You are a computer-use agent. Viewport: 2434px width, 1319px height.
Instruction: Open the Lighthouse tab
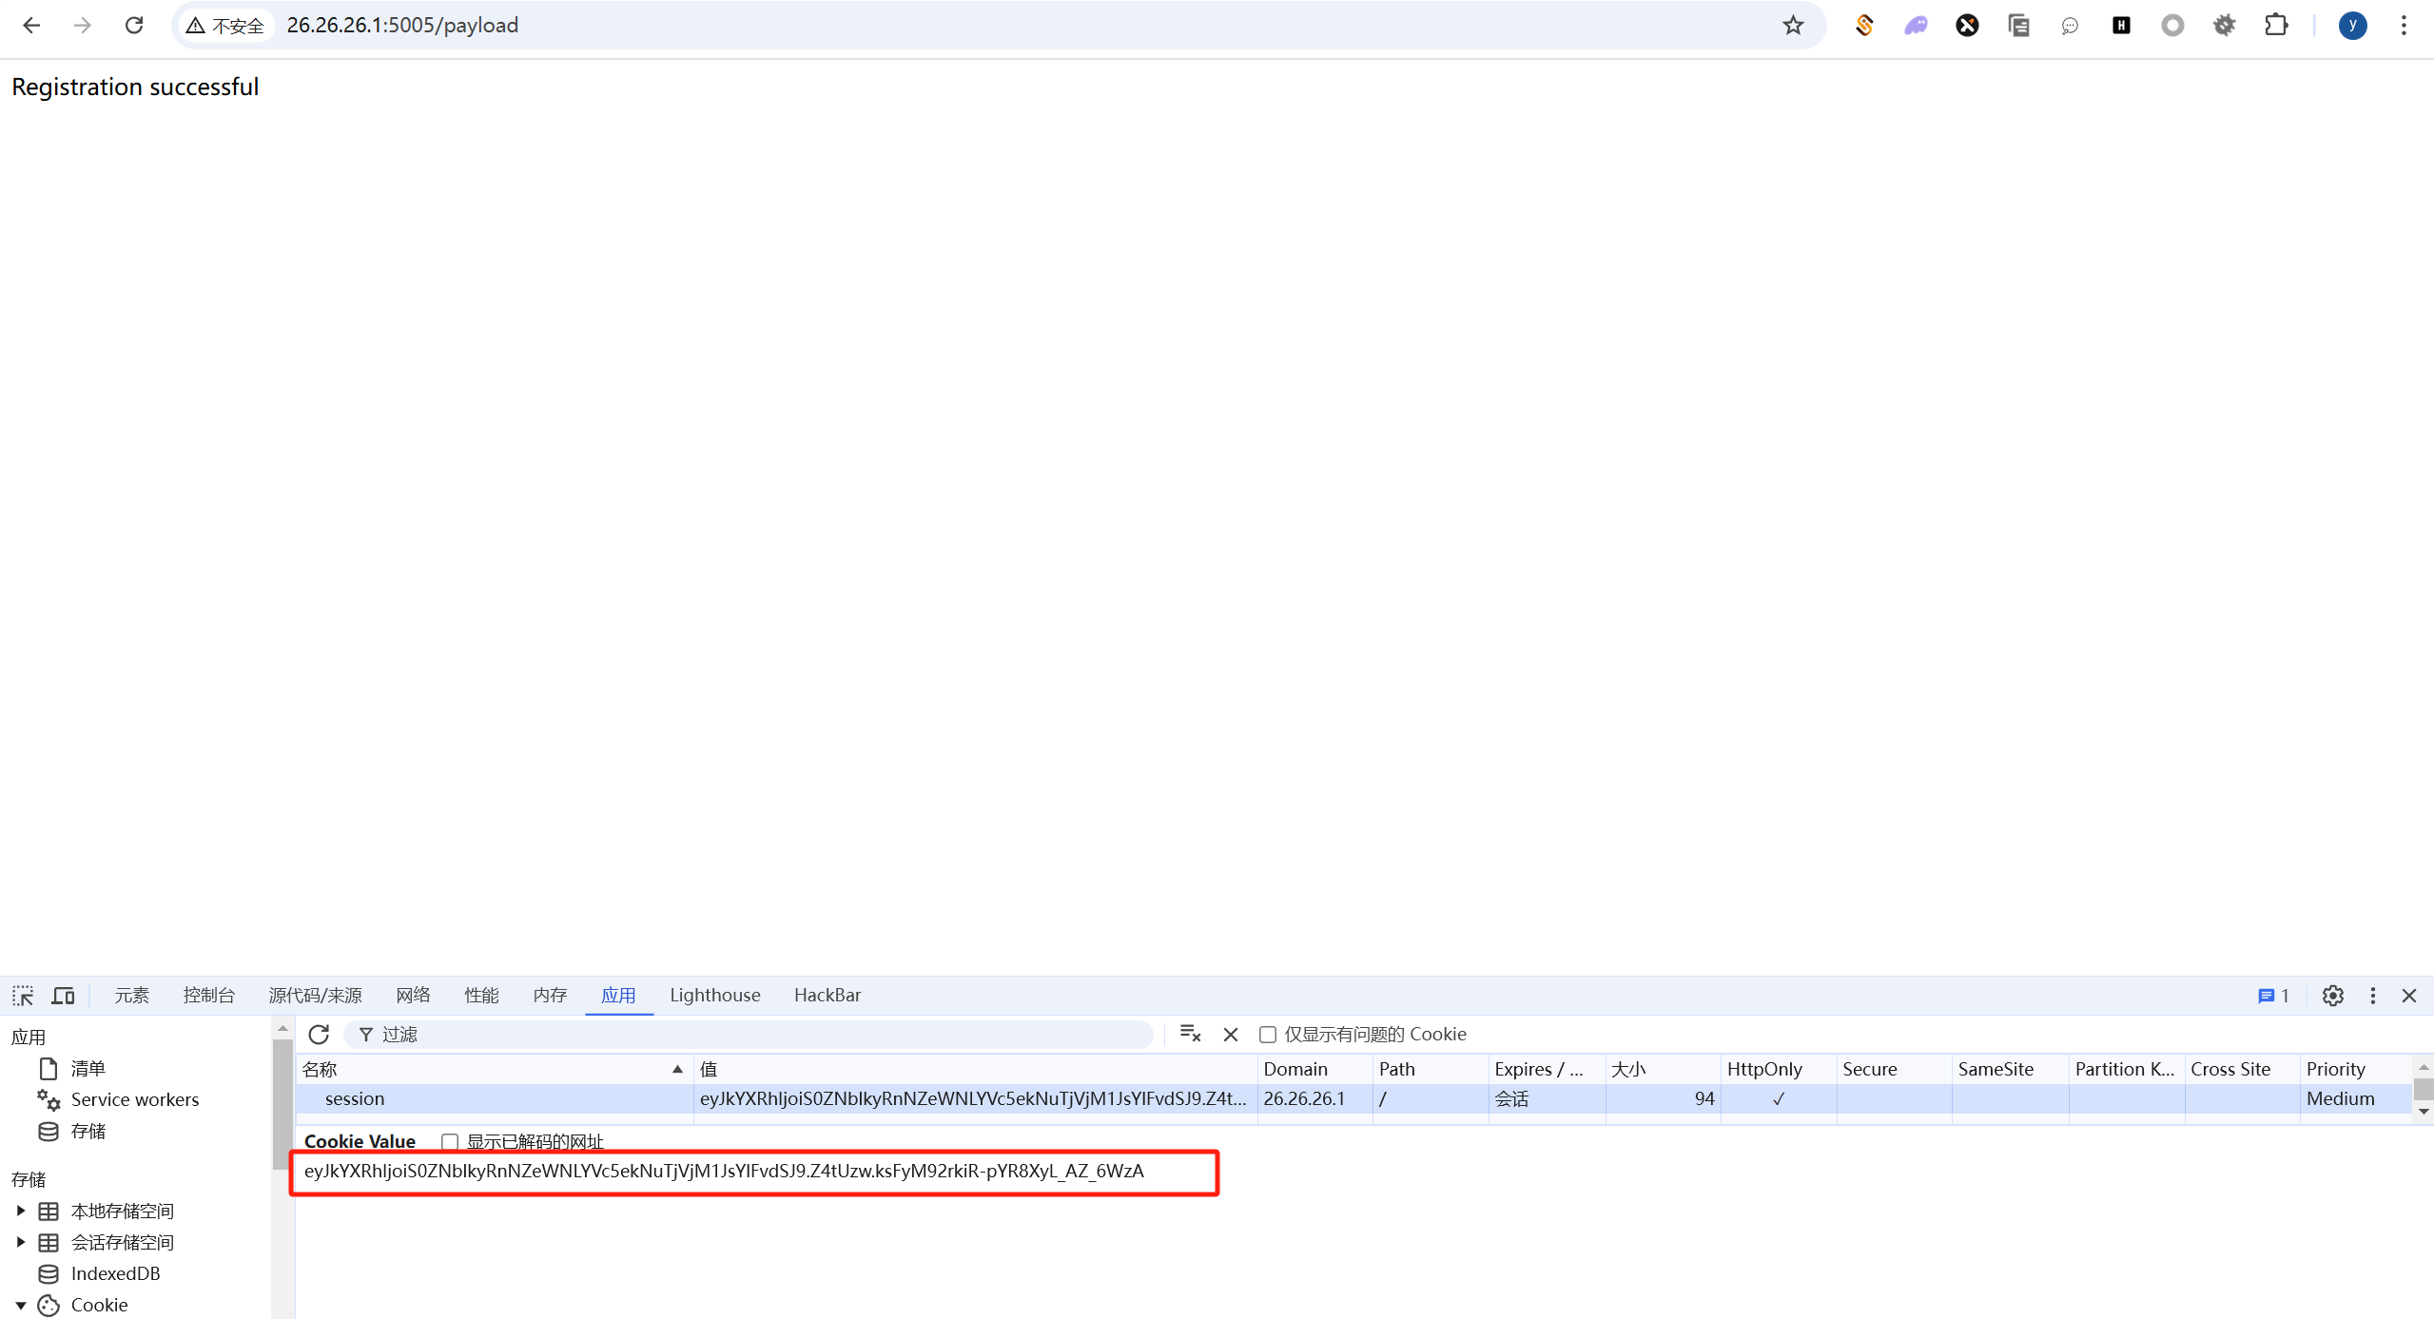(x=714, y=995)
